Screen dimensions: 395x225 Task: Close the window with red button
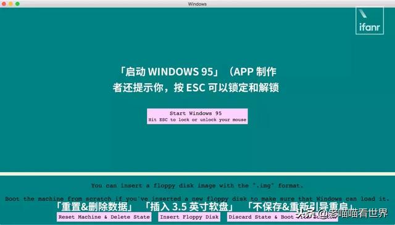4,4
